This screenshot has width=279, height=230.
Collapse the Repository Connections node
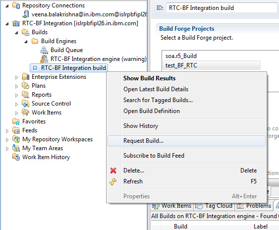tap(7, 6)
